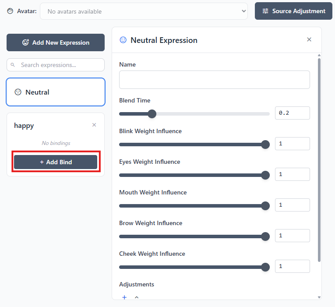Click the smiley icon in the Neutral Expression header
335x307 pixels.
(x=123, y=40)
